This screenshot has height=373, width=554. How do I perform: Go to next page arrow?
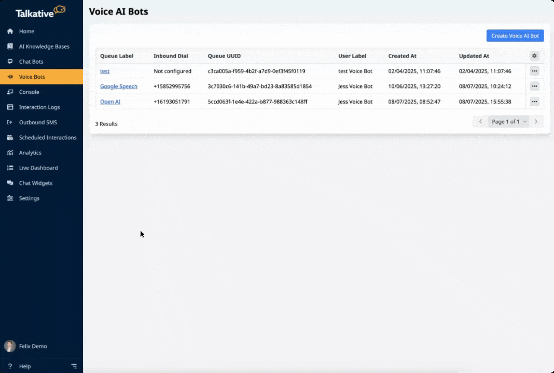tap(536, 122)
